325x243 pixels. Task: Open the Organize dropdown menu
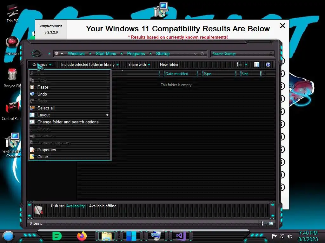click(42, 65)
